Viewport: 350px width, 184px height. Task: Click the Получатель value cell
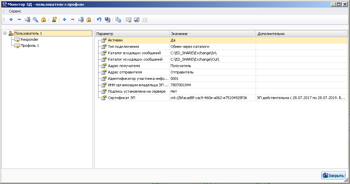[x=213, y=66]
